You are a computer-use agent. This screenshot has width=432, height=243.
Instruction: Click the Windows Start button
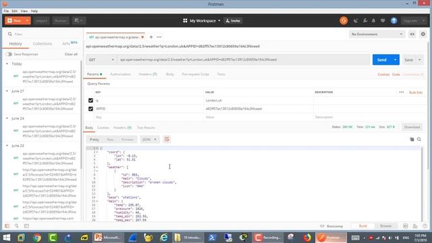coord(6,238)
